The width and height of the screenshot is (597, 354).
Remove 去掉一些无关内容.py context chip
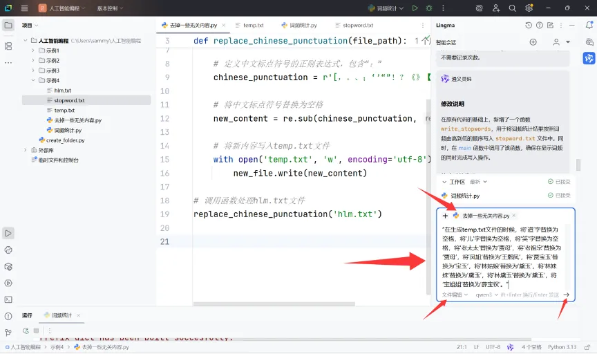coord(514,215)
